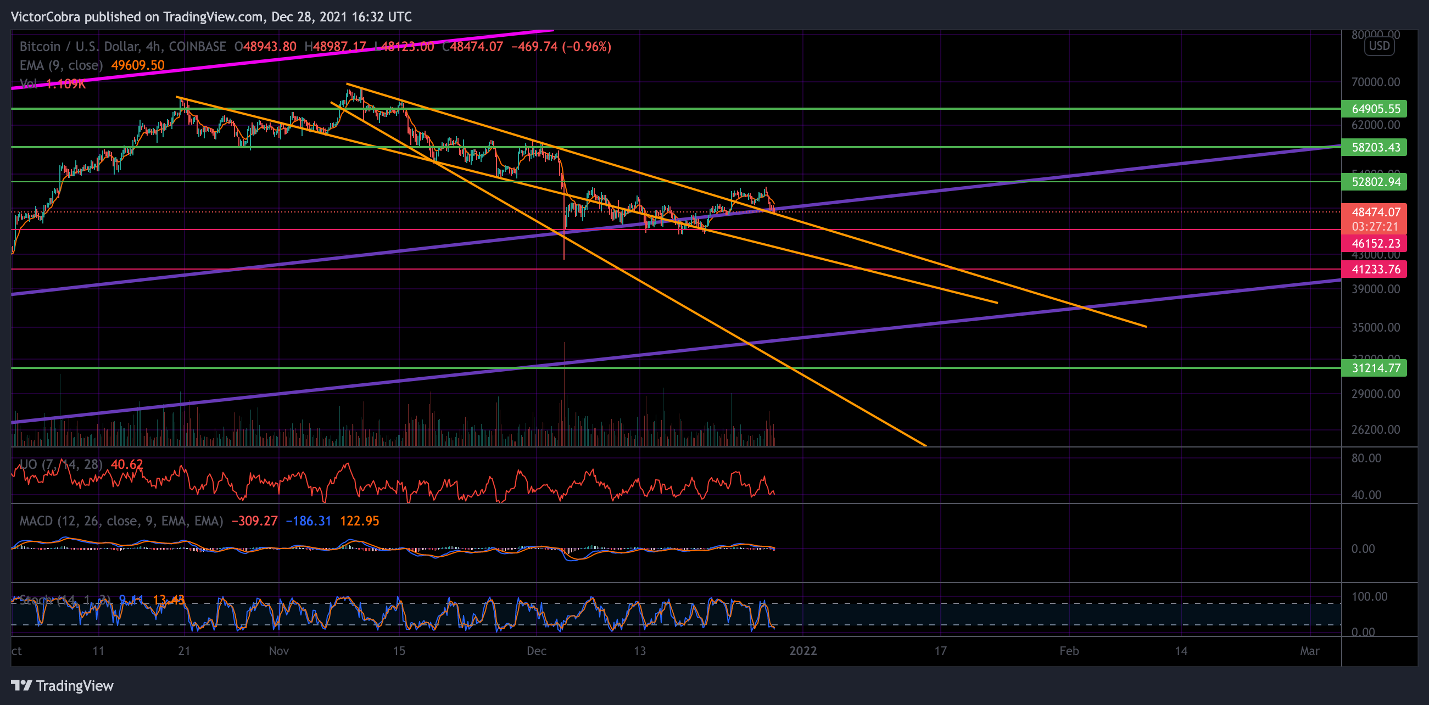Click the 41233.76 red price label
Image resolution: width=1429 pixels, height=705 pixels.
pos(1374,270)
